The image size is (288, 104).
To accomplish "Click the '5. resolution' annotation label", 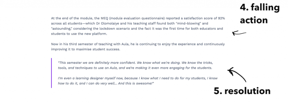I will click(242, 91).
